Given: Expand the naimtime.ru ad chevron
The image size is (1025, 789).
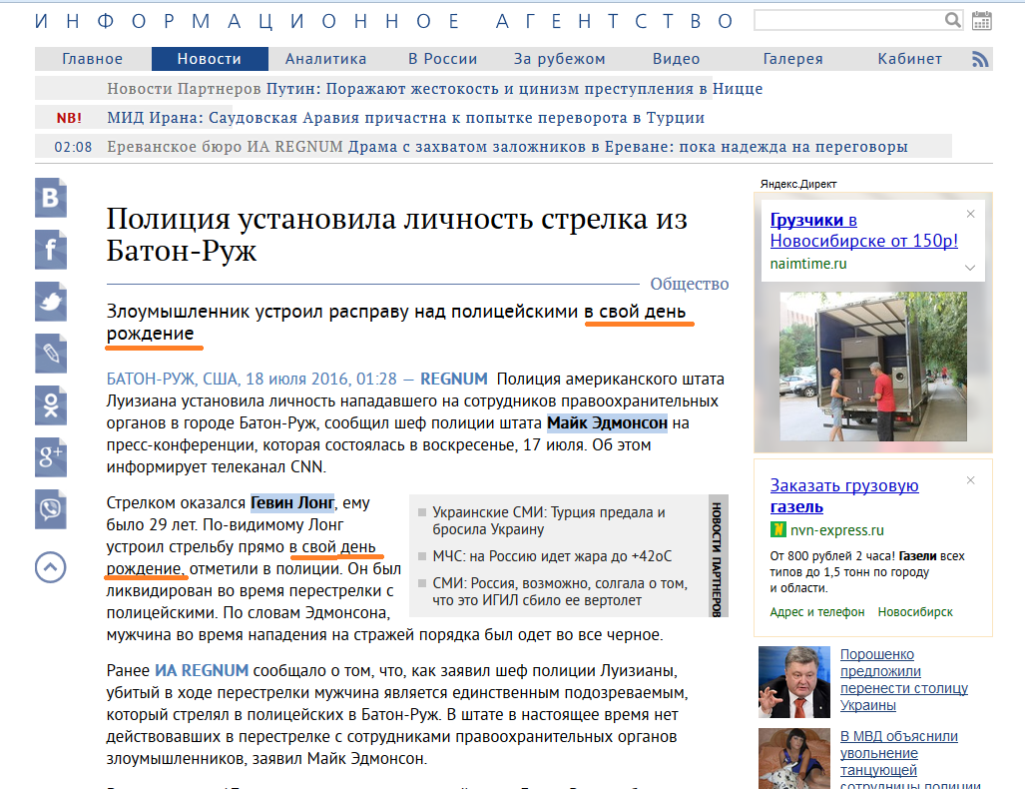Looking at the screenshot, I should pyautogui.click(x=970, y=267).
